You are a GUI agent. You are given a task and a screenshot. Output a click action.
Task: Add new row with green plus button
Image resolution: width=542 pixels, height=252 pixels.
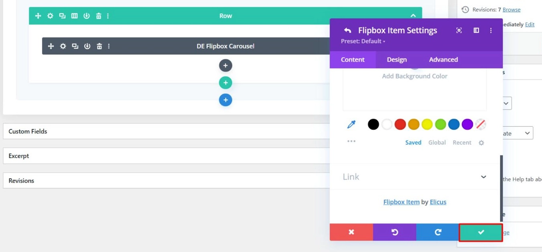coord(225,83)
